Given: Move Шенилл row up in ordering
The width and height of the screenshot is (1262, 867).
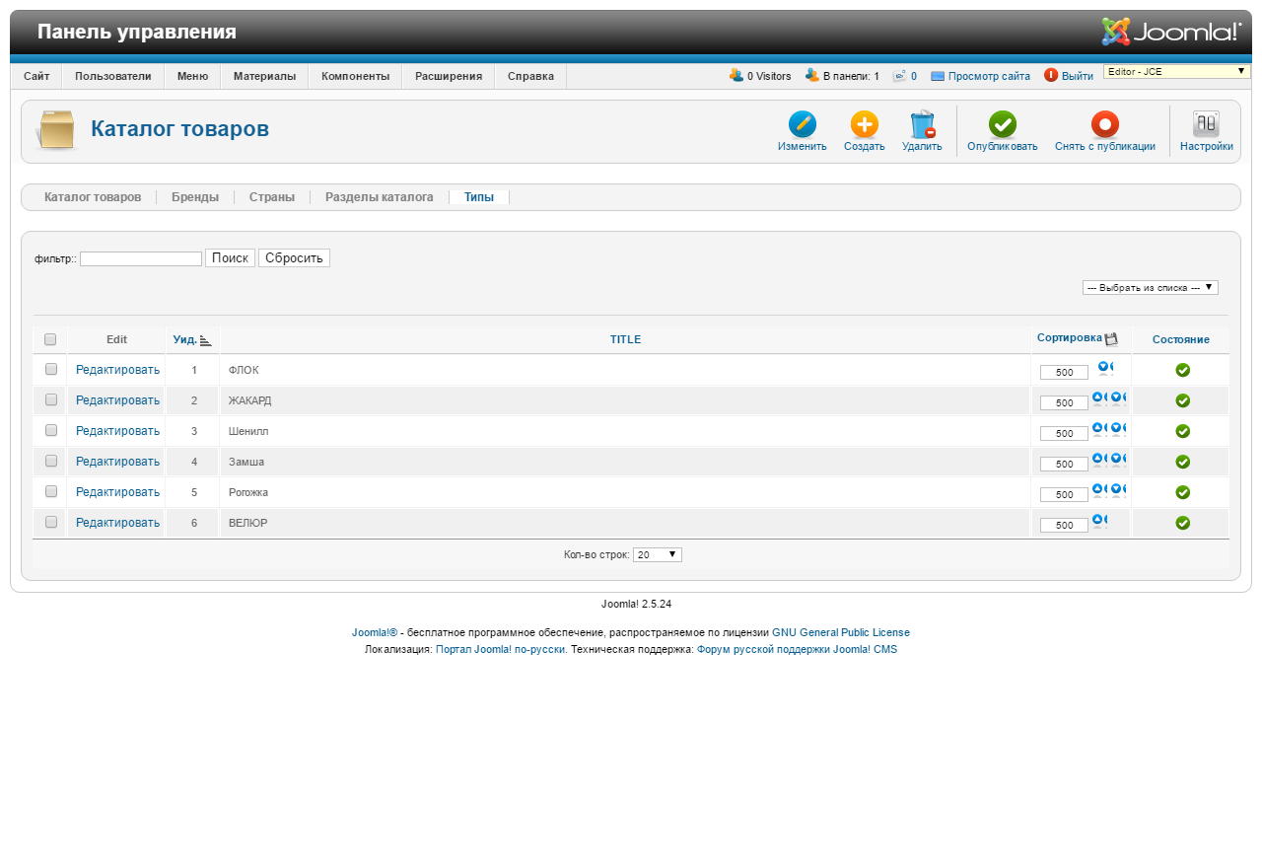Looking at the screenshot, I should pos(1098,429).
